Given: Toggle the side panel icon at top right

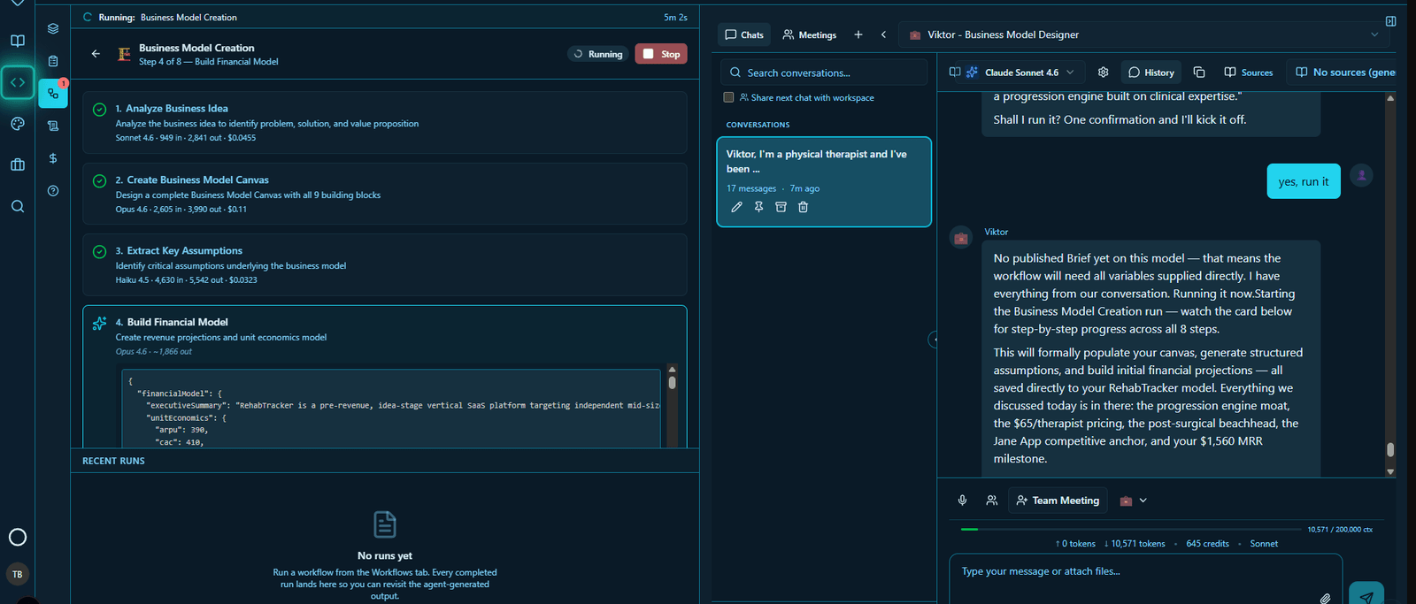Looking at the screenshot, I should pos(1390,21).
